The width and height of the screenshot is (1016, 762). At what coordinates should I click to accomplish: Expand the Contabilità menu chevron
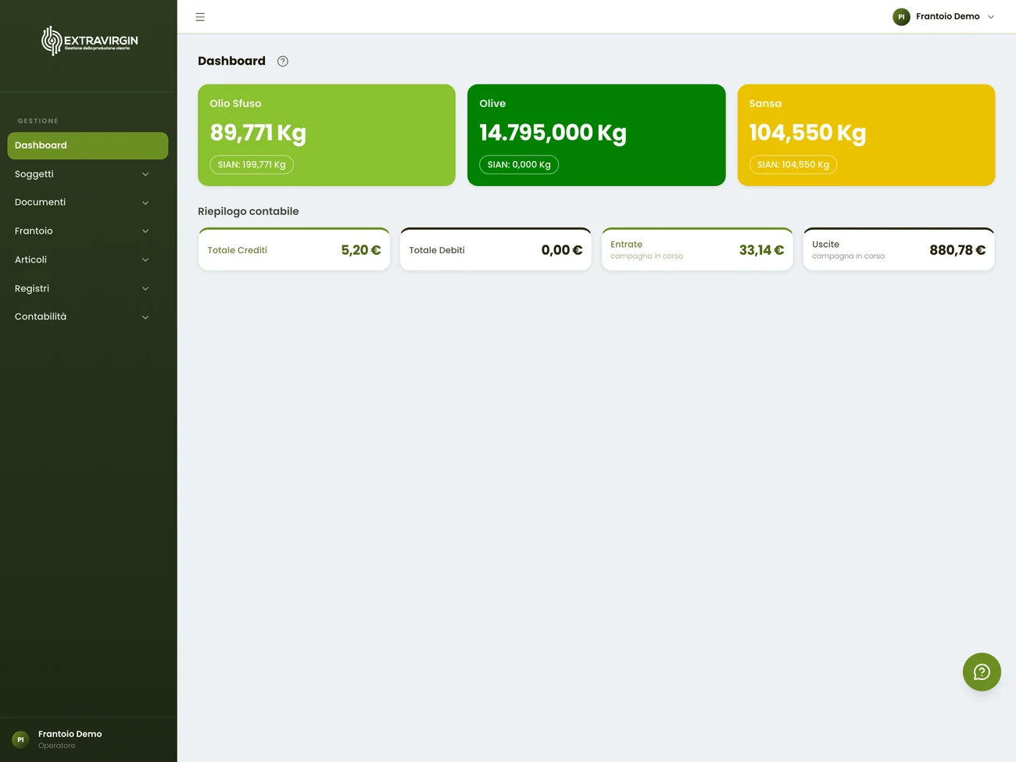tap(145, 317)
